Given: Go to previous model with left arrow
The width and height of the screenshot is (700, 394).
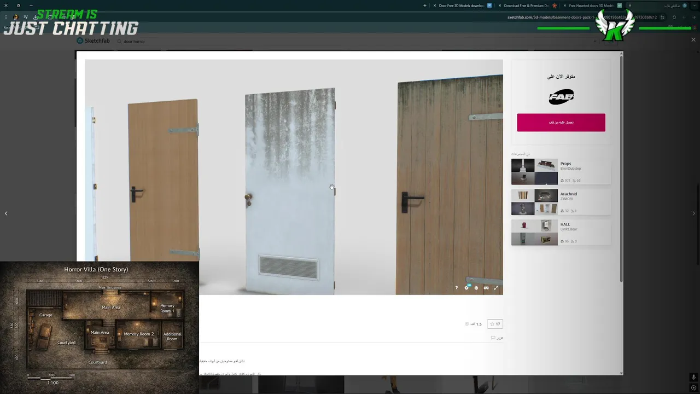Looking at the screenshot, I should click(x=6, y=213).
